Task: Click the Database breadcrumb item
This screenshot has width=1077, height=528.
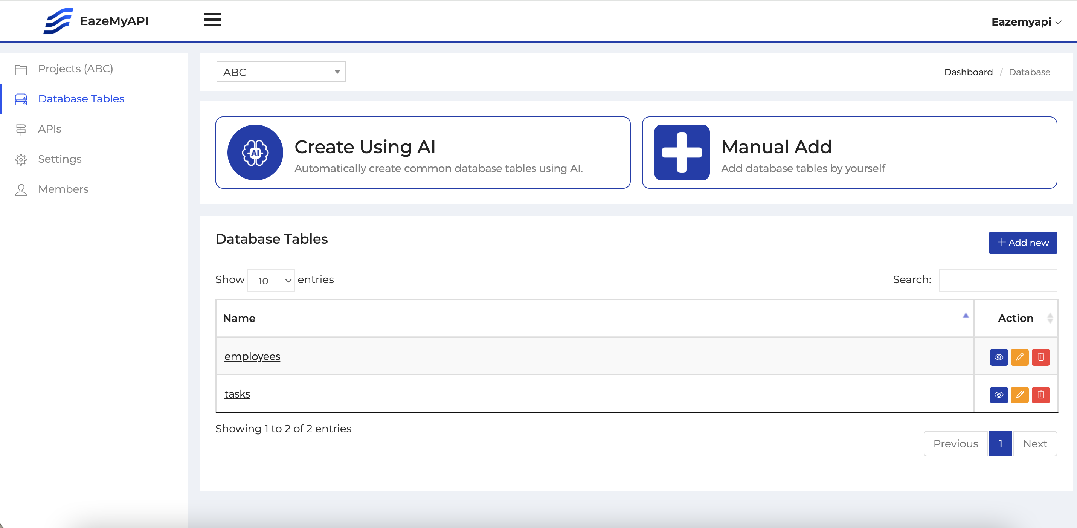Action: click(1029, 72)
